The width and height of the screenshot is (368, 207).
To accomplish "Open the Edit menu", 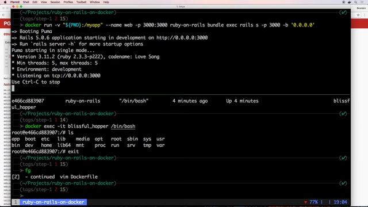I will 35,2.
